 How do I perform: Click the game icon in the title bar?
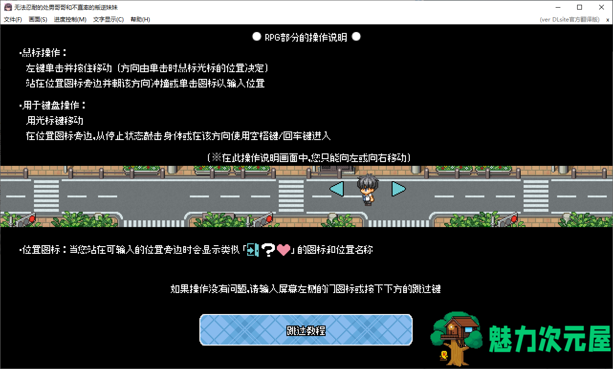pyautogui.click(x=8, y=7)
